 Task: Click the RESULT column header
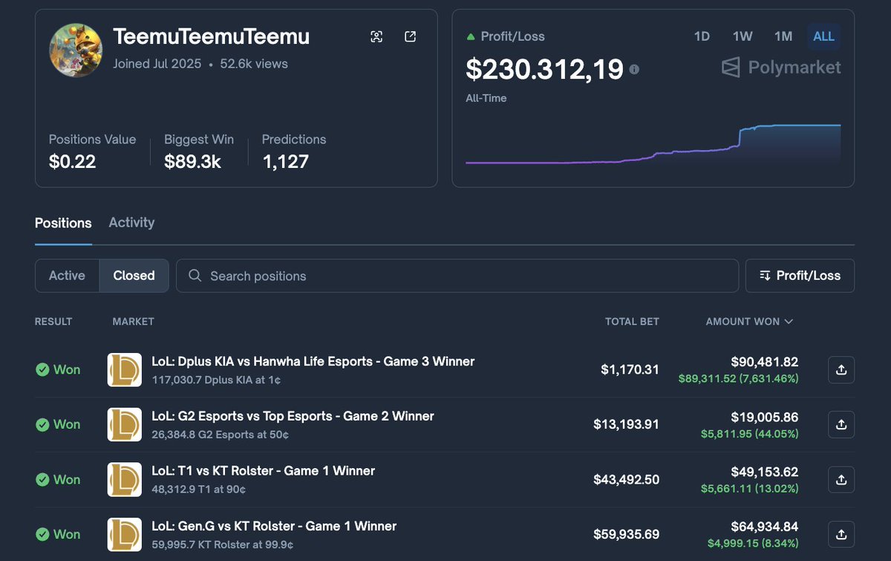tap(53, 322)
